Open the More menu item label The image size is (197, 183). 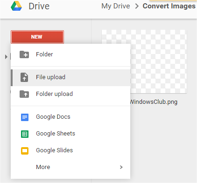43,167
